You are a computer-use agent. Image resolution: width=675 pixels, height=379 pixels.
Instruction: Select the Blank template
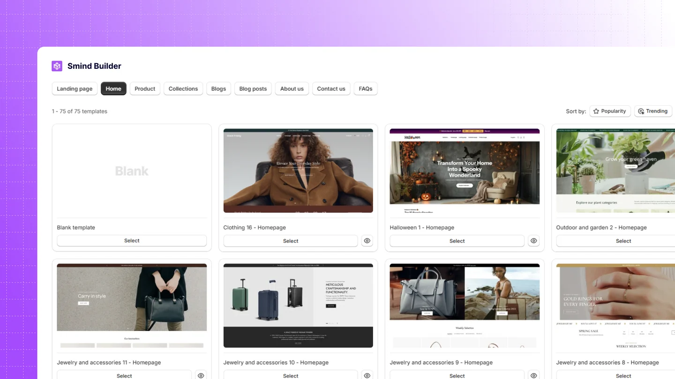point(132,241)
